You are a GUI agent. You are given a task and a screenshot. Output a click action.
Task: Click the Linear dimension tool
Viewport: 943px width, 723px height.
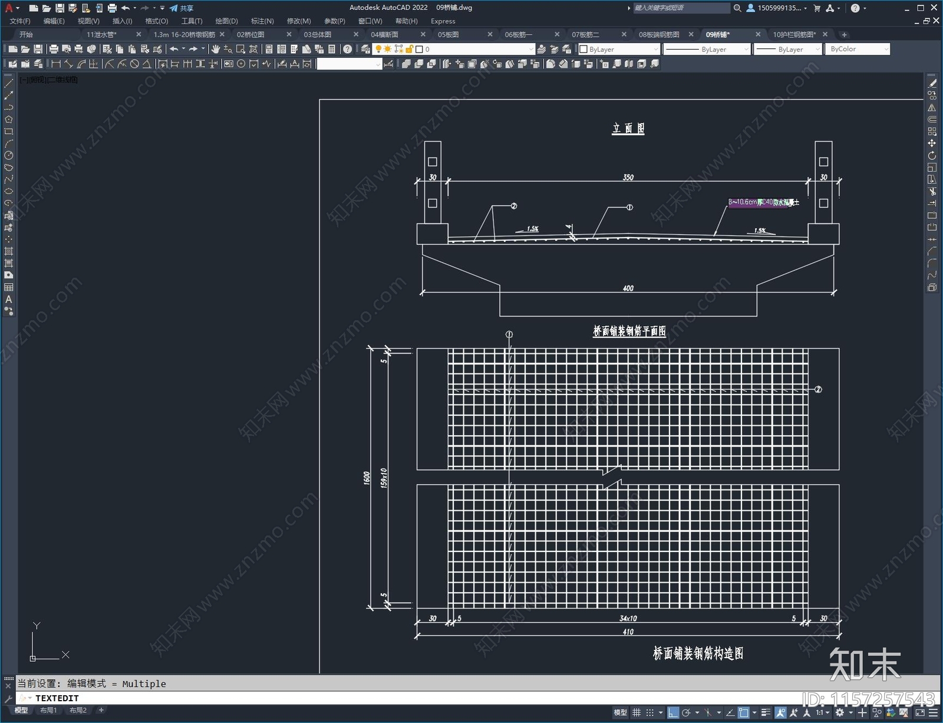(56, 64)
